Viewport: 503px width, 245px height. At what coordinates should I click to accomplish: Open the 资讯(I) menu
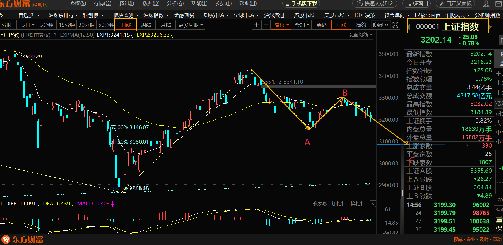click(x=126, y=3)
